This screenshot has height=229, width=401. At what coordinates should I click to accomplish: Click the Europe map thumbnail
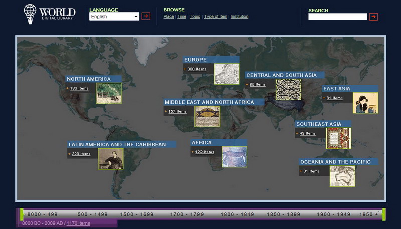click(227, 74)
